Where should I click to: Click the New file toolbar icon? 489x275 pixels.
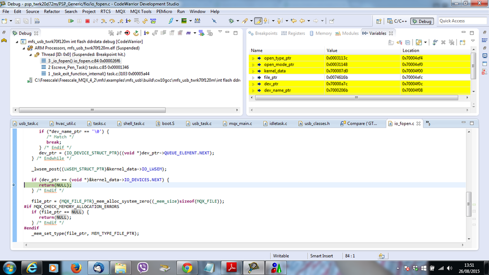(4, 21)
